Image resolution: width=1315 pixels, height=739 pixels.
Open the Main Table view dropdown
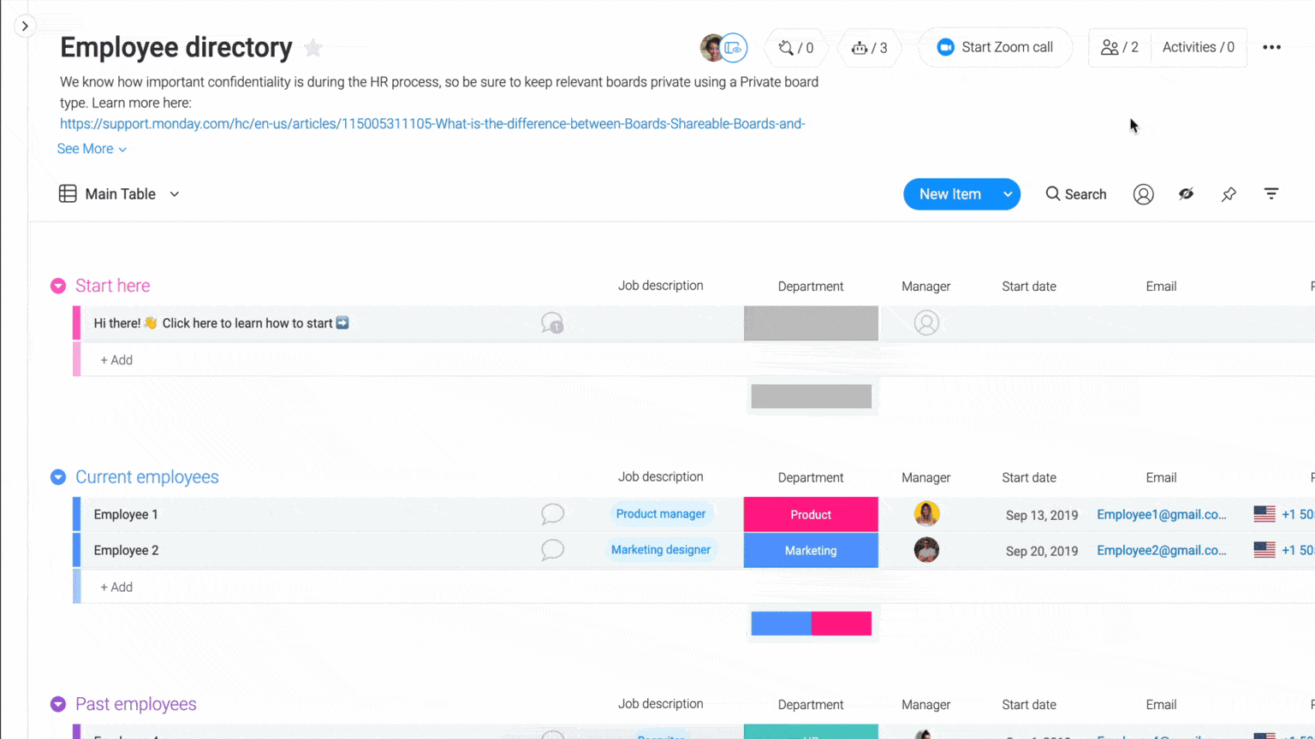coord(174,194)
